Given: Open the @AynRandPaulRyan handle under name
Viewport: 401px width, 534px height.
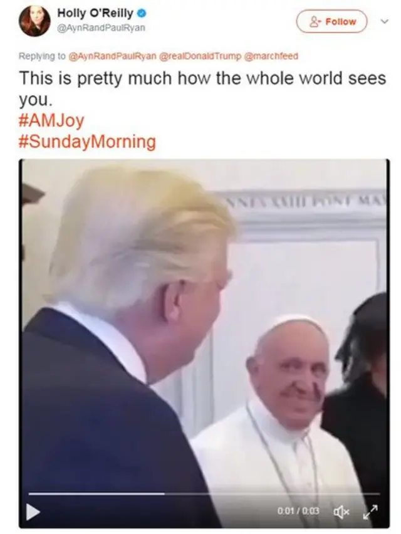Looking at the screenshot, I should pyautogui.click(x=100, y=28).
